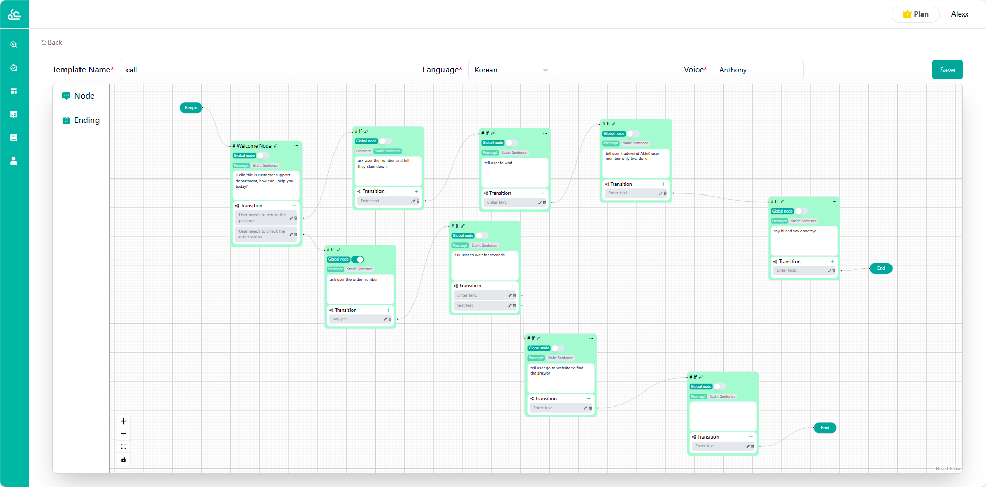Click the edit pencil beside Welcome Node title
Viewport: 986px width, 487px height.
click(276, 146)
